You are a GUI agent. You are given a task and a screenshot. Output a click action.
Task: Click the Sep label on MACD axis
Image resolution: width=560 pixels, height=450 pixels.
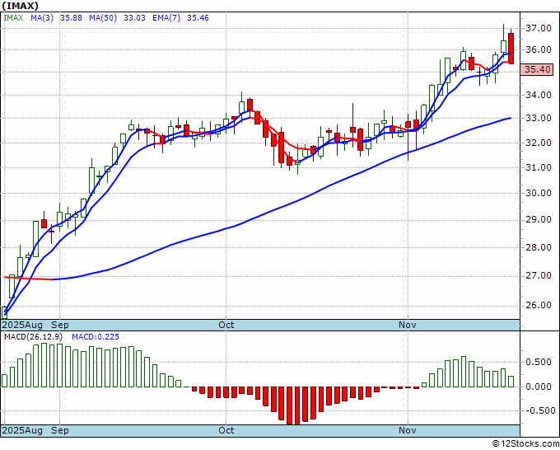point(59,430)
